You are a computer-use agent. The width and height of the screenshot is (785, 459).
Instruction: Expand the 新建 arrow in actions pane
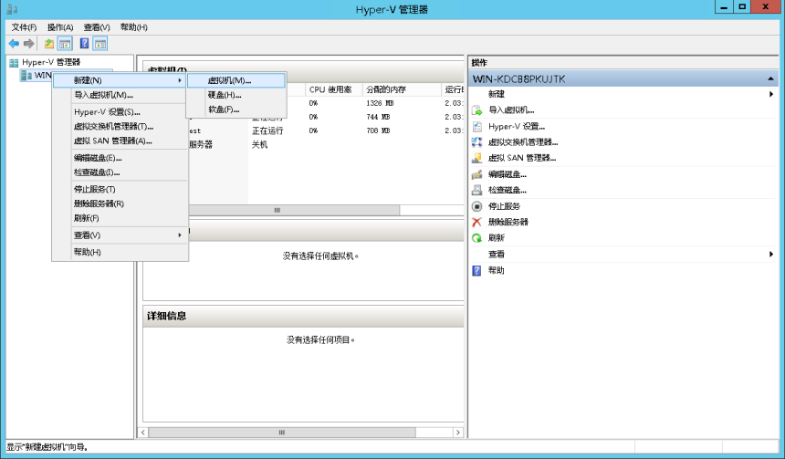[771, 94]
